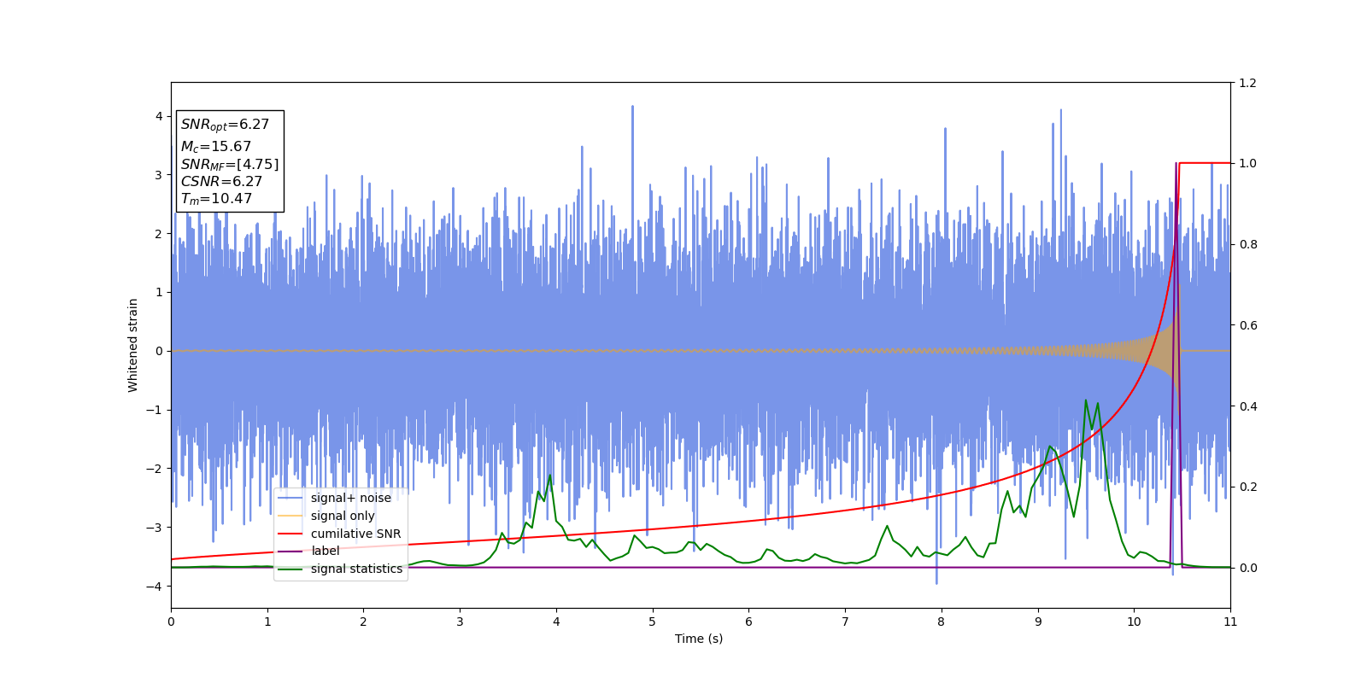Click the Tm=10.47 annotation text
The height and width of the screenshot is (683, 1367).
(x=217, y=199)
